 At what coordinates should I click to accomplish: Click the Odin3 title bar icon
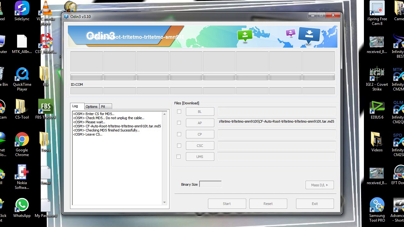[x=66, y=17]
